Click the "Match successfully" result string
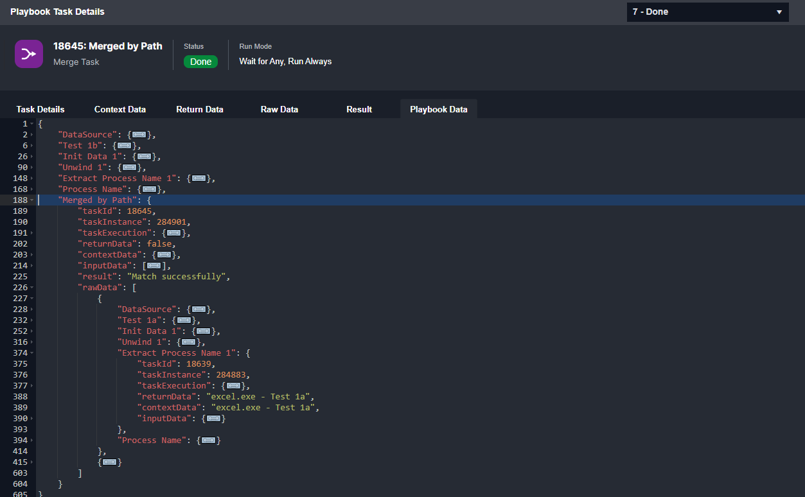The image size is (805, 497). (178, 277)
